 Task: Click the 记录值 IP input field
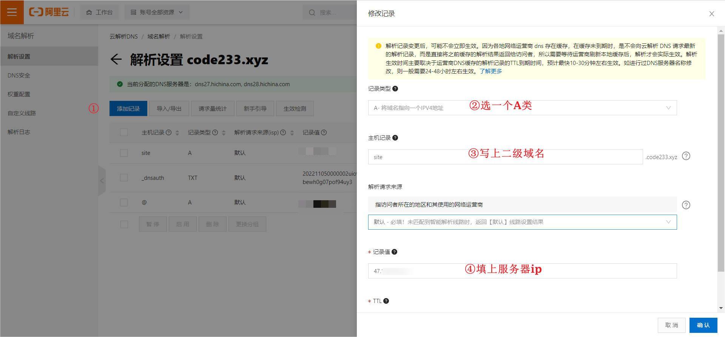click(522, 271)
